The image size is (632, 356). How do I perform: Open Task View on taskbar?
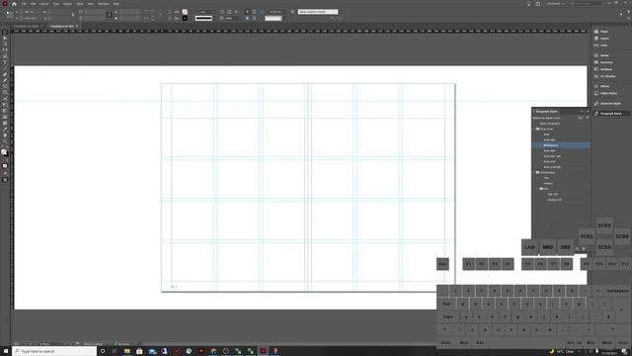(115, 351)
